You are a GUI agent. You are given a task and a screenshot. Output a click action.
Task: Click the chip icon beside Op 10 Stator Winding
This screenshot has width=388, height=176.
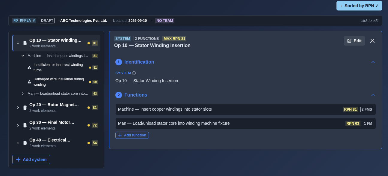pos(25,43)
